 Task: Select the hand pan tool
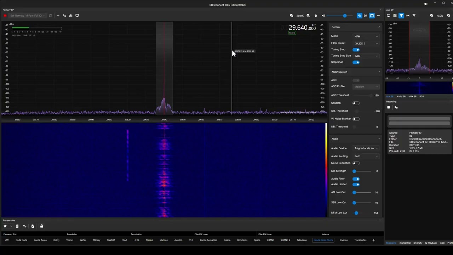tap(316, 16)
